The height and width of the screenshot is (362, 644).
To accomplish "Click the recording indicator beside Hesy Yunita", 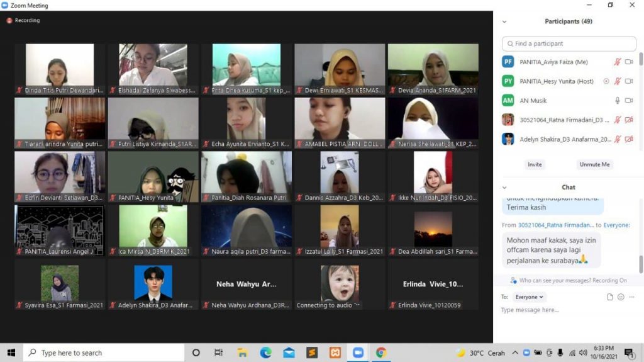I will click(x=606, y=81).
